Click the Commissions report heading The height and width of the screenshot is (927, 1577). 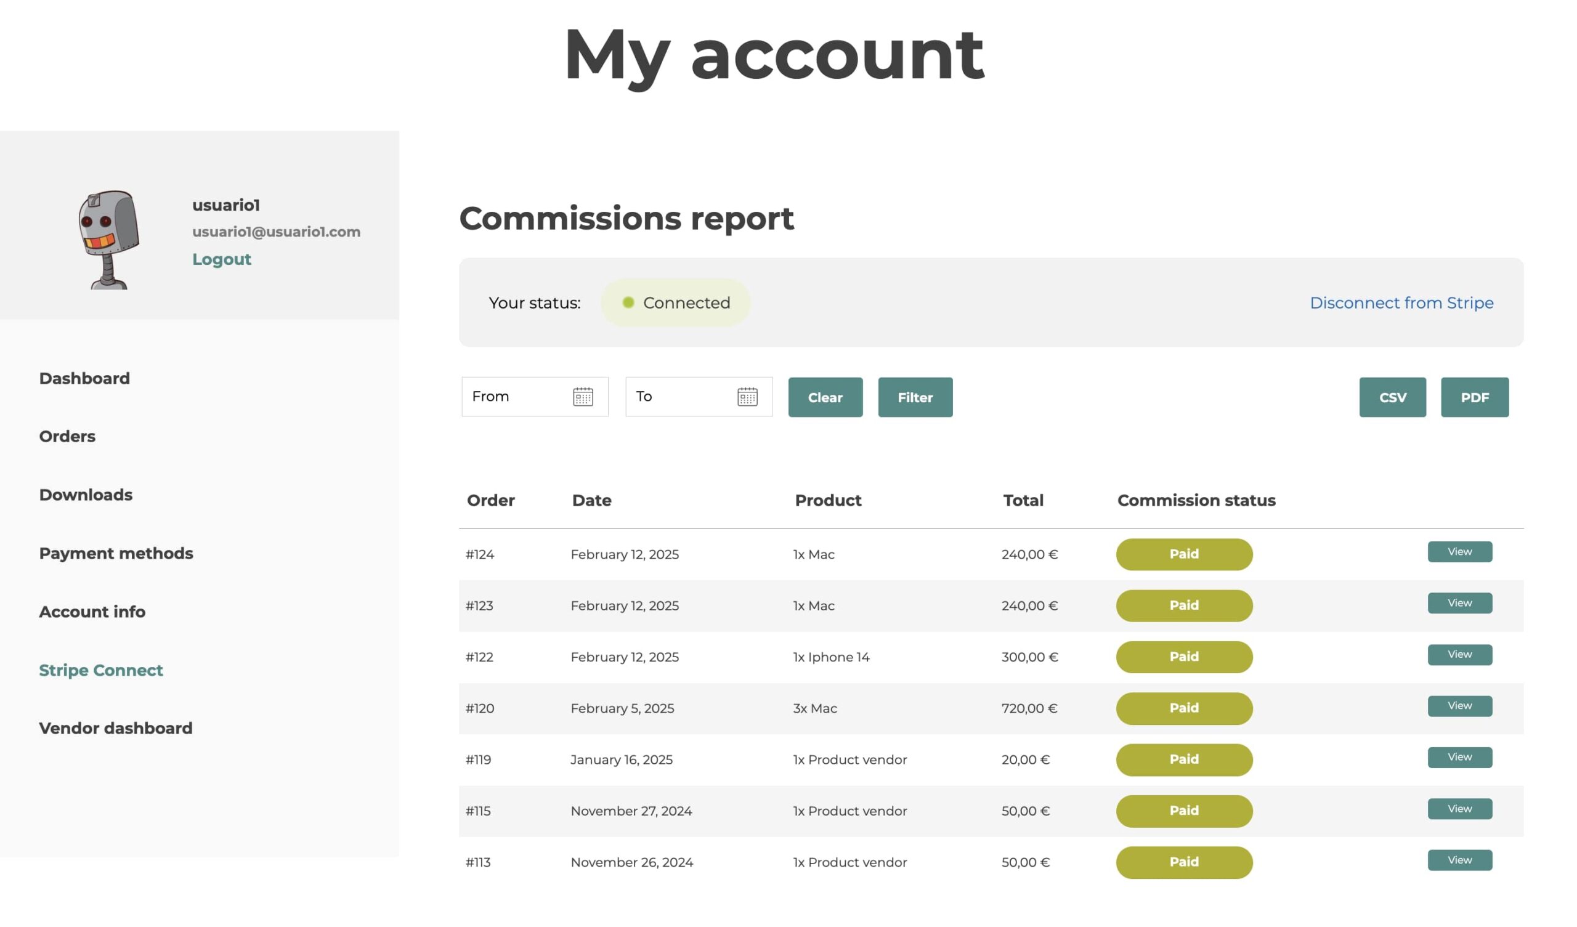(627, 219)
